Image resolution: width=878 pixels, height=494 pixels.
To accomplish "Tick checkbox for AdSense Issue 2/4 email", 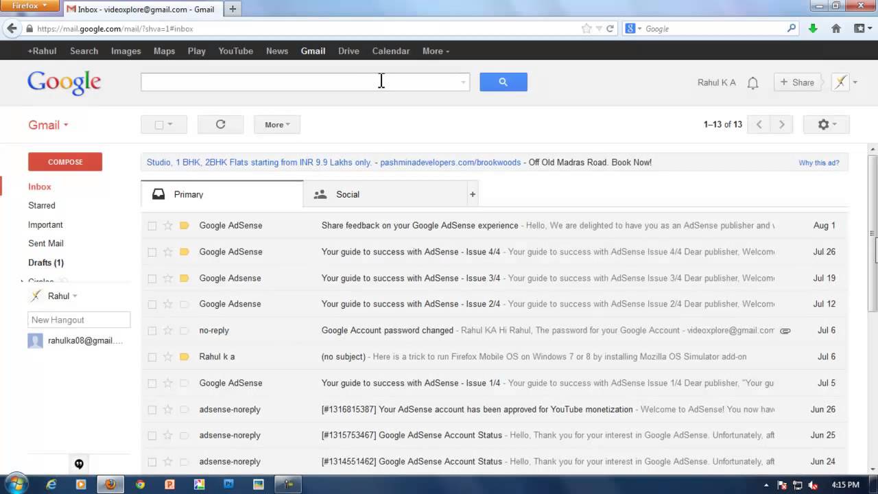I will [x=152, y=305].
